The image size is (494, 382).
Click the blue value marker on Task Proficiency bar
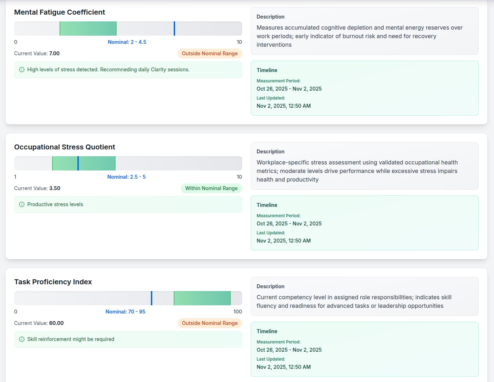click(152, 298)
